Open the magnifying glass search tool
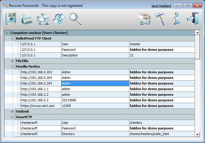This screenshot has height=143, width=205. pos(75,19)
